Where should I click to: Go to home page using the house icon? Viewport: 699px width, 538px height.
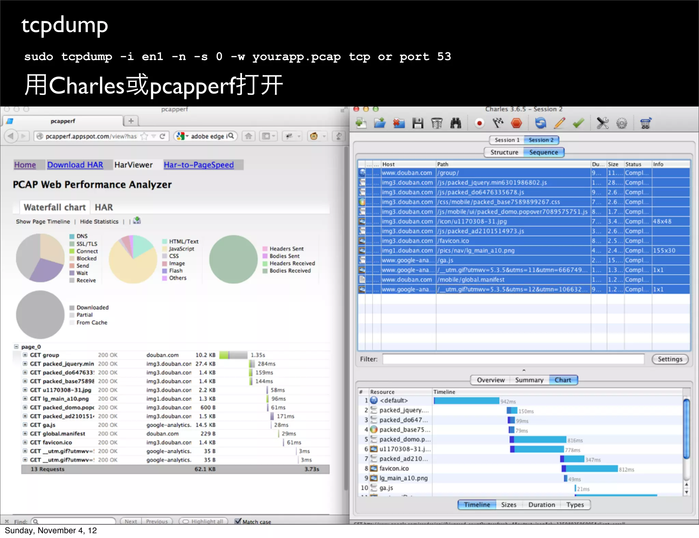pos(248,136)
